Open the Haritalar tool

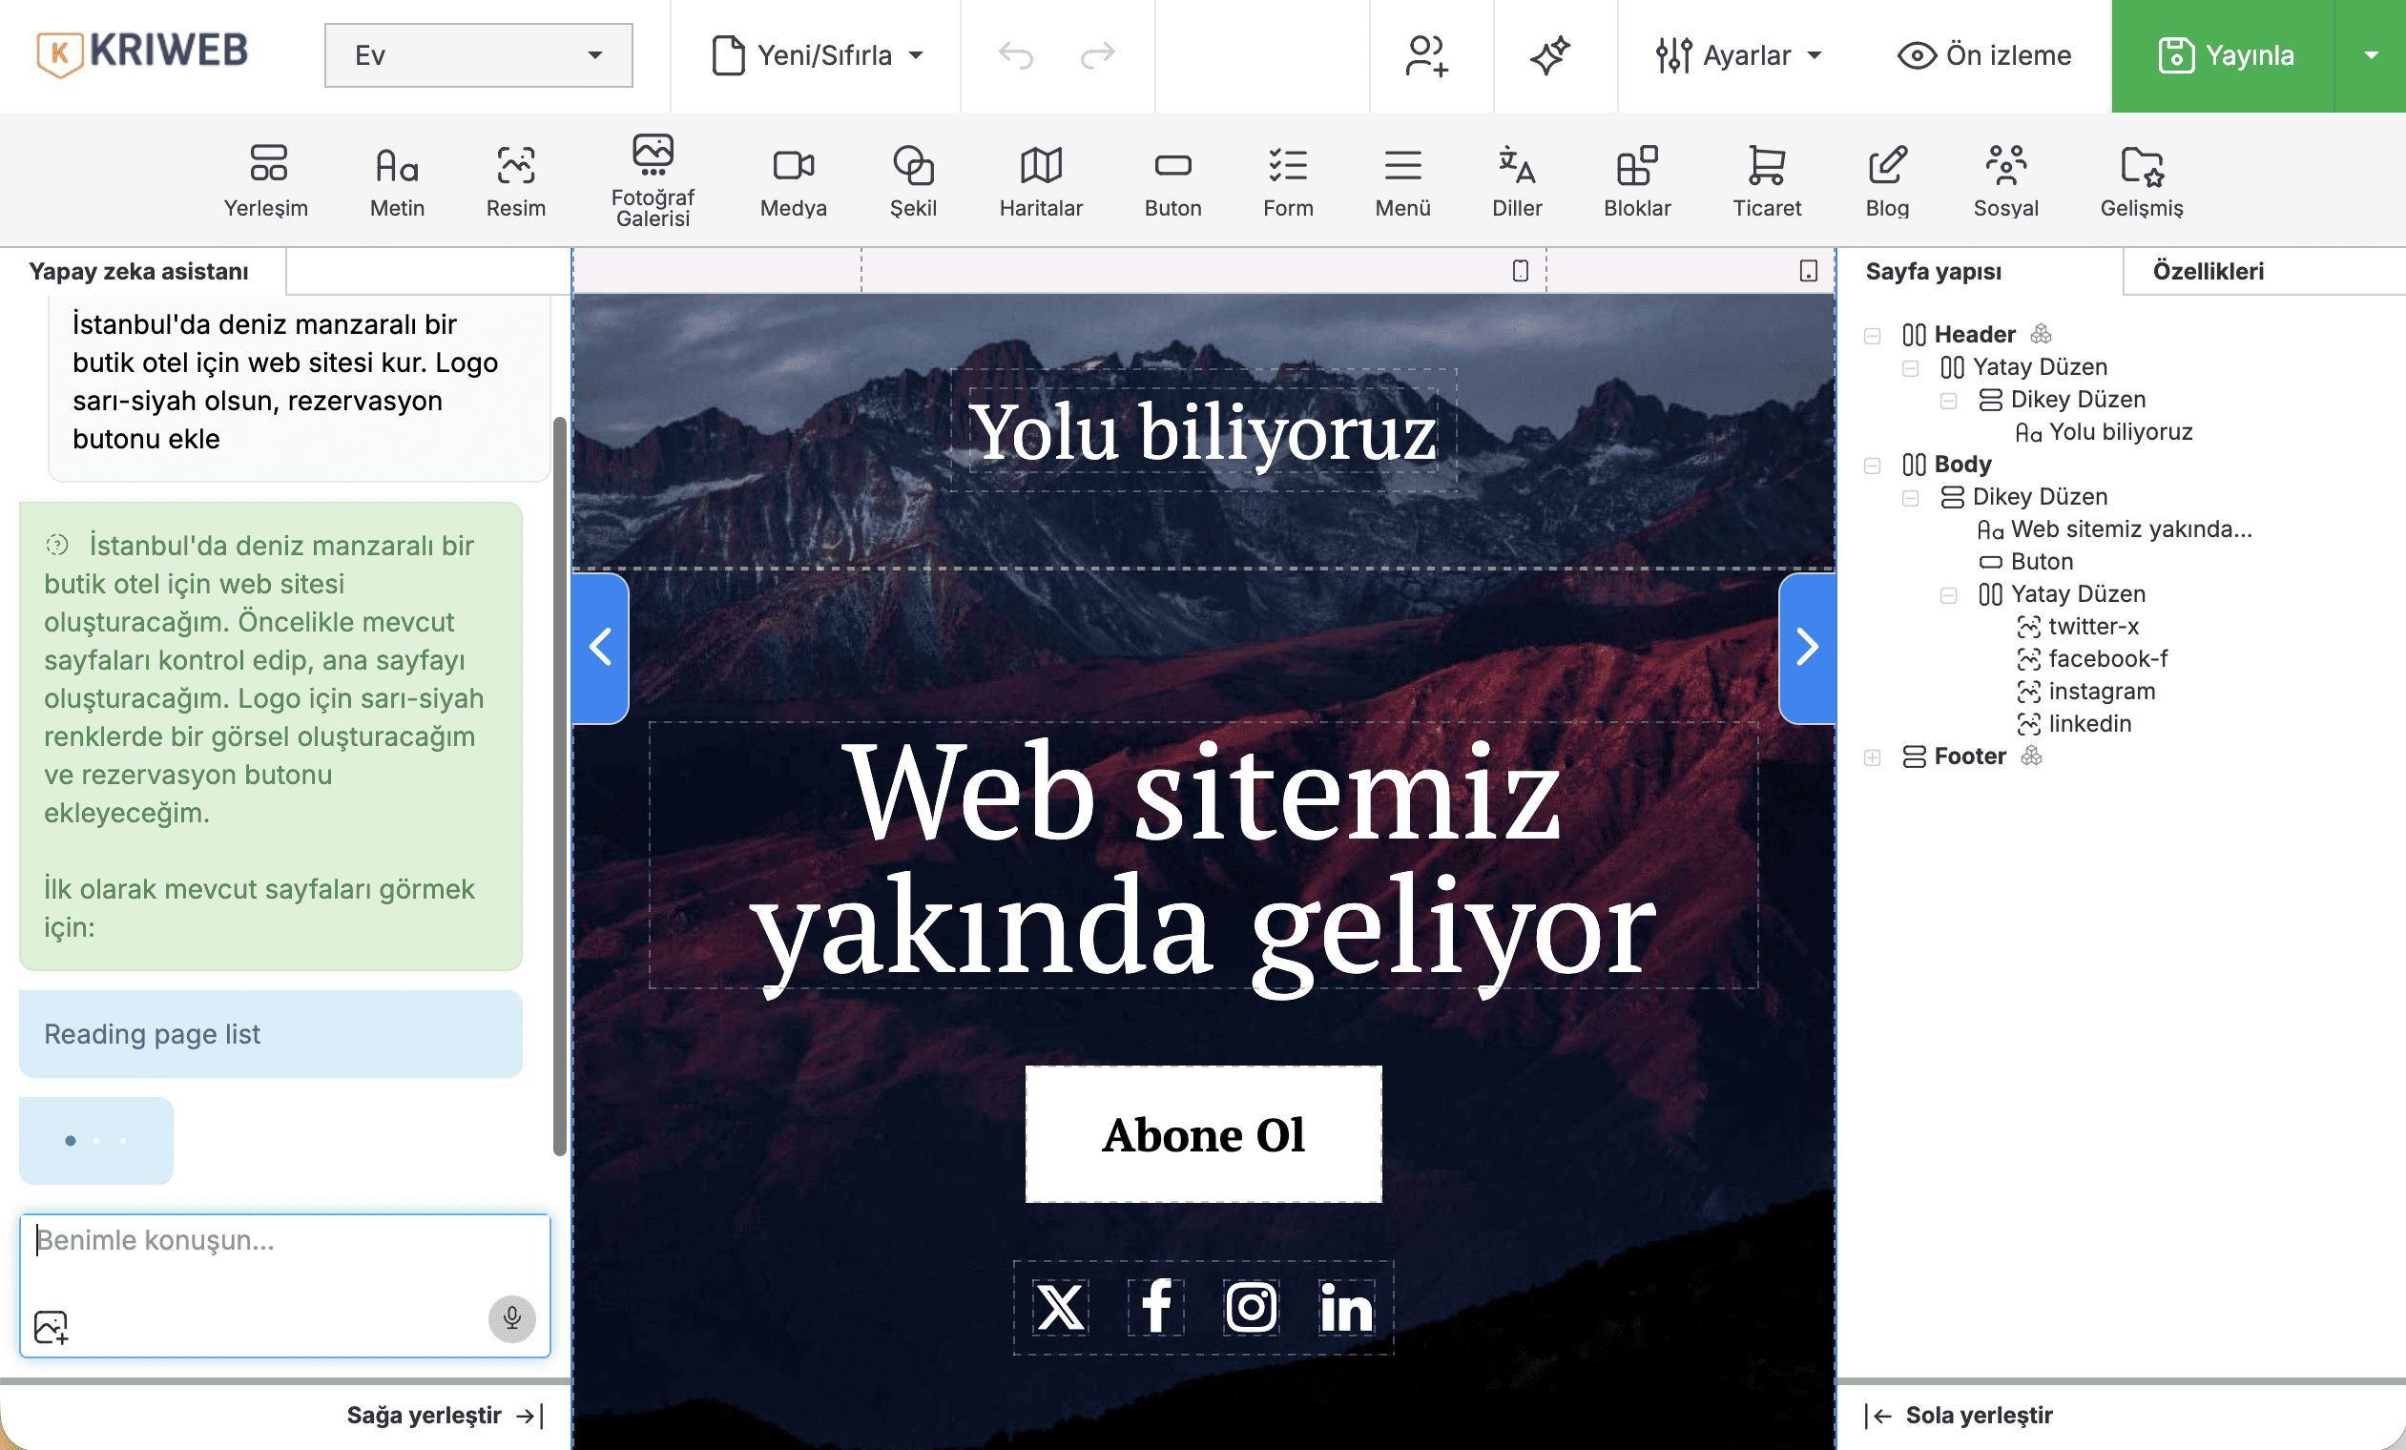pos(1040,178)
